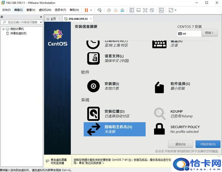Click the 帮助! button in the installer
222x172 pixels.
(209, 33)
